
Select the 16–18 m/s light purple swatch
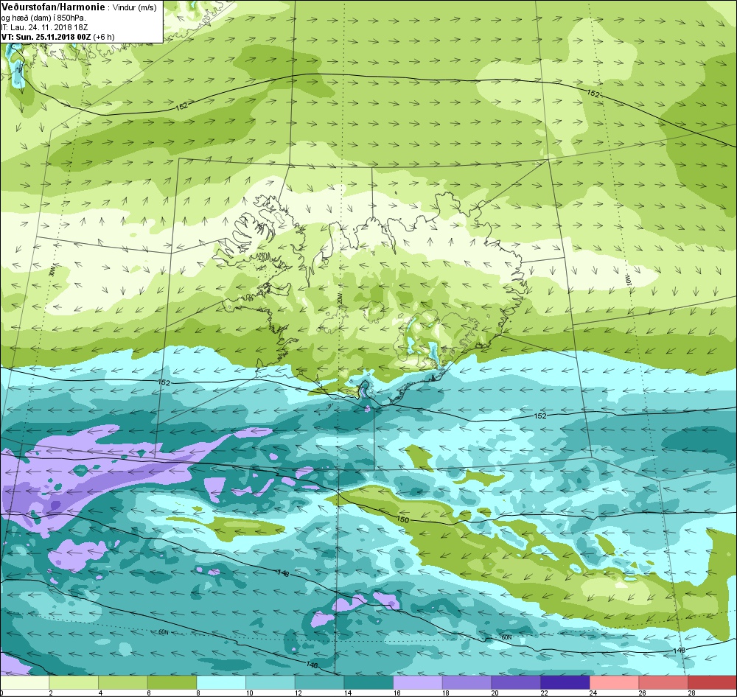[417, 682]
